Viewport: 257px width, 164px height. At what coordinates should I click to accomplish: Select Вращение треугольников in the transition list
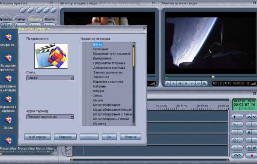click(x=112, y=54)
